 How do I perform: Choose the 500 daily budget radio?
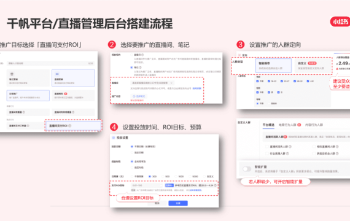coord(163,176)
